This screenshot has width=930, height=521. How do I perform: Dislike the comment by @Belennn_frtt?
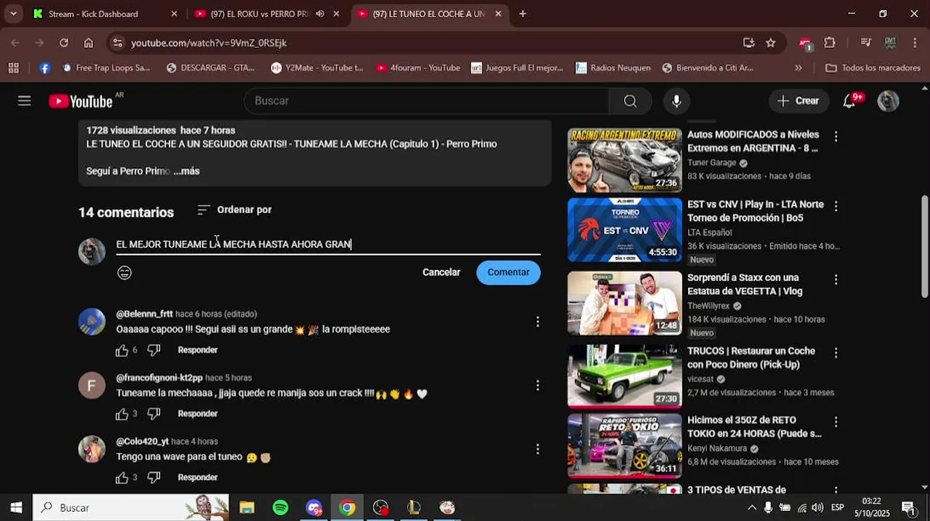(154, 350)
